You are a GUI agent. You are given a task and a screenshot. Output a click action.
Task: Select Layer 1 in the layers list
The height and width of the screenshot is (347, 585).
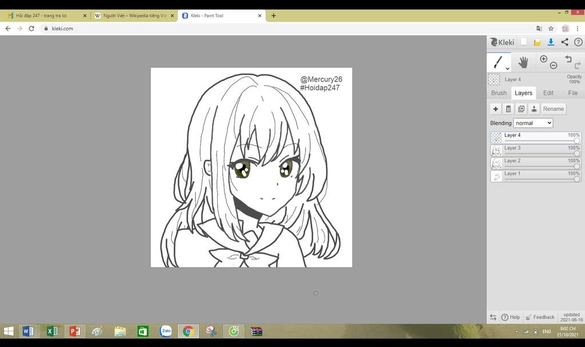tap(535, 176)
